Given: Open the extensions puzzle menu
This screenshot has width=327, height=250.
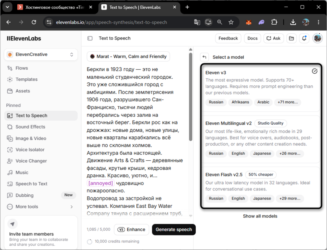Looking at the screenshot, I should point(274,22).
